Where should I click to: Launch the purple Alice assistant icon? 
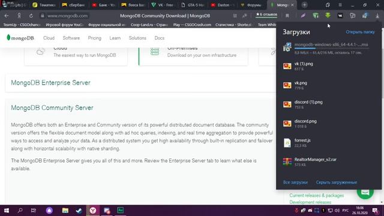pyautogui.click(x=49, y=211)
